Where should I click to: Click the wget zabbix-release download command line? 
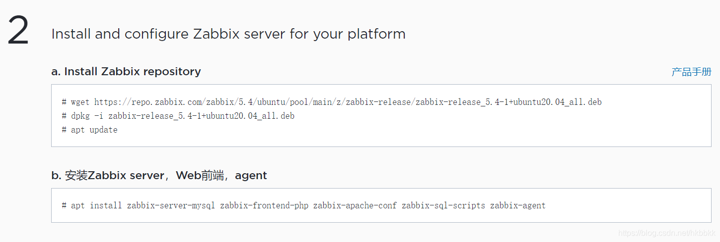[x=332, y=102]
